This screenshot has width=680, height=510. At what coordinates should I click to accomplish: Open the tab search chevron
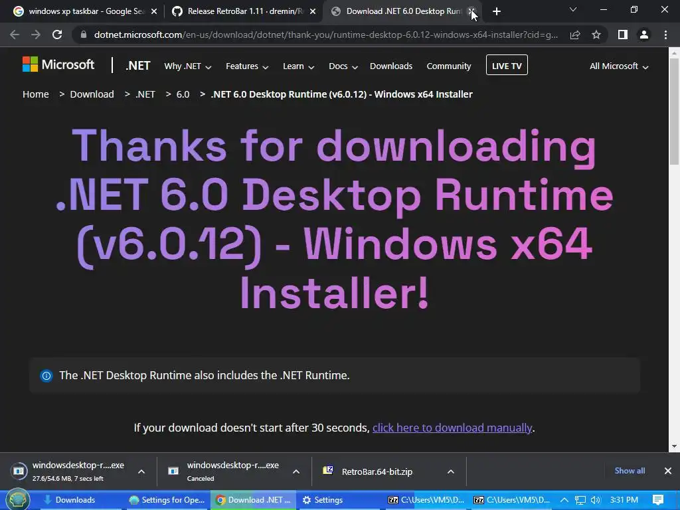point(573,9)
